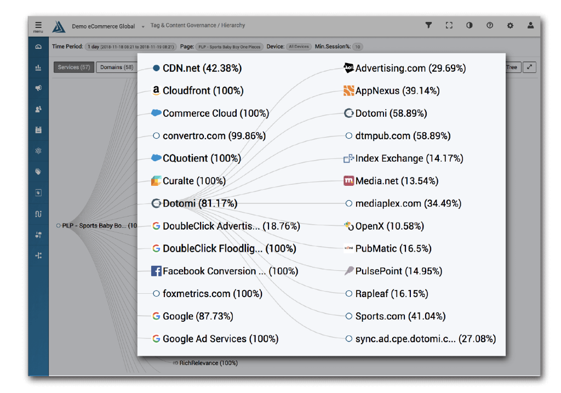Open the hamburger menu
This screenshot has height=393, width=561.
point(38,26)
